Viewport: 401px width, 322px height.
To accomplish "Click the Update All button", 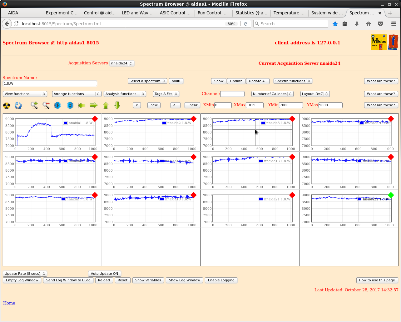I will point(258,81).
